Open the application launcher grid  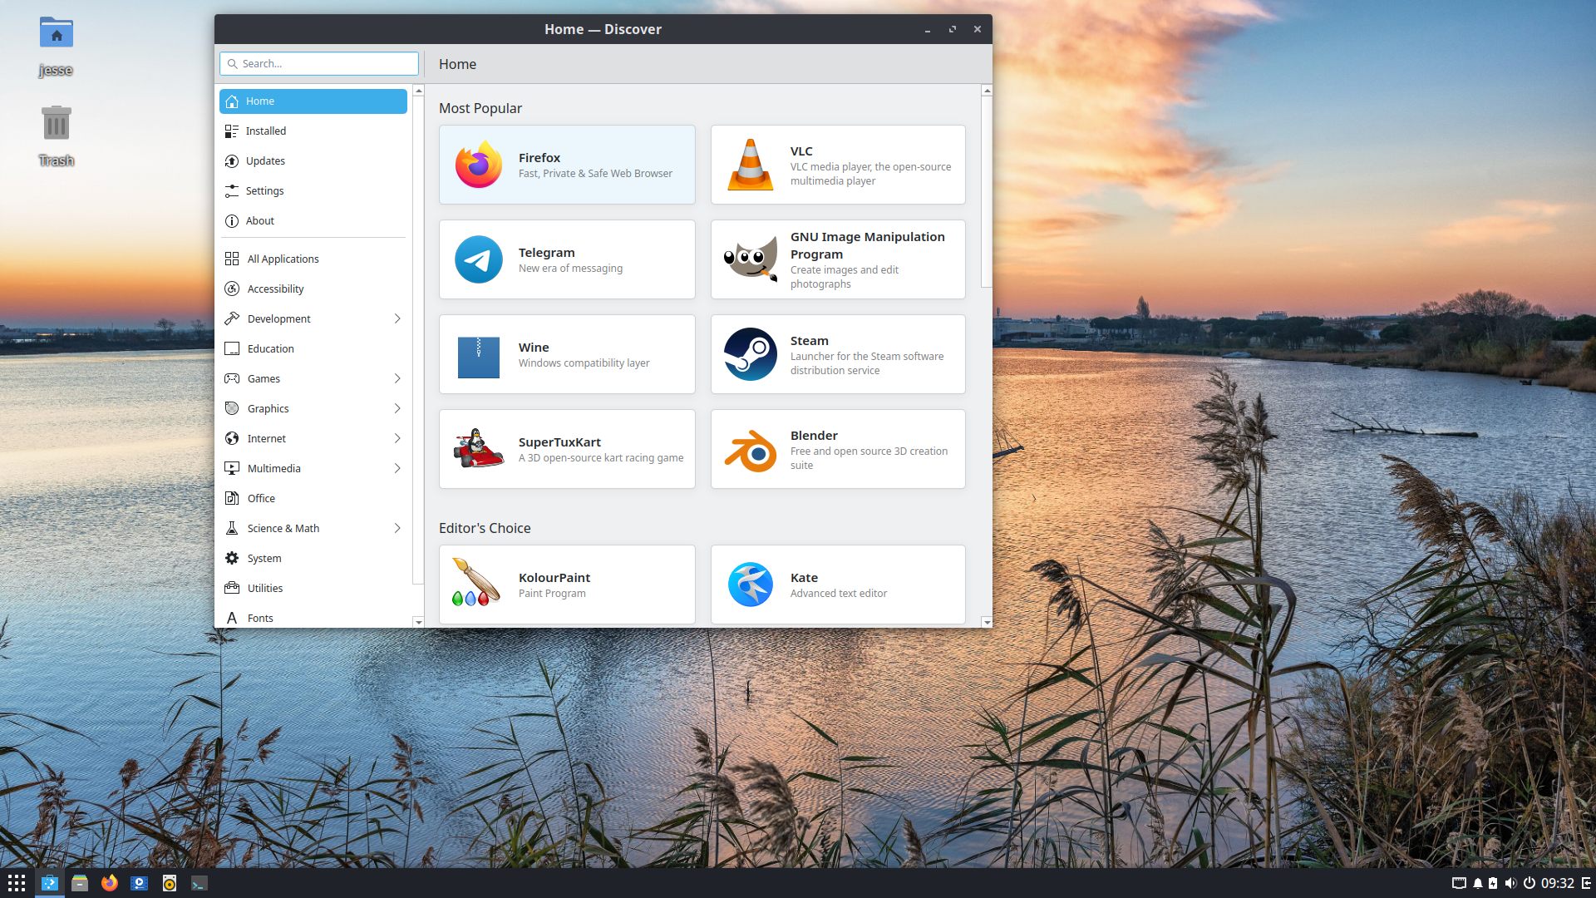click(17, 883)
